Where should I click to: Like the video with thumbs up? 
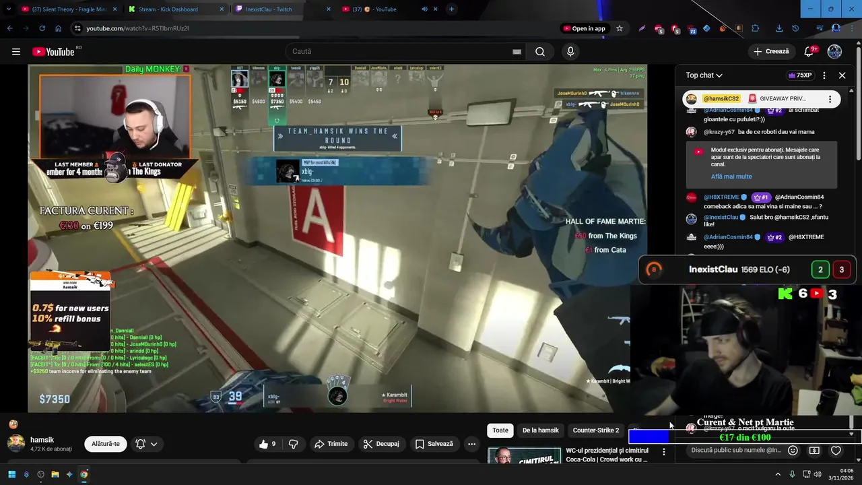tap(267, 444)
